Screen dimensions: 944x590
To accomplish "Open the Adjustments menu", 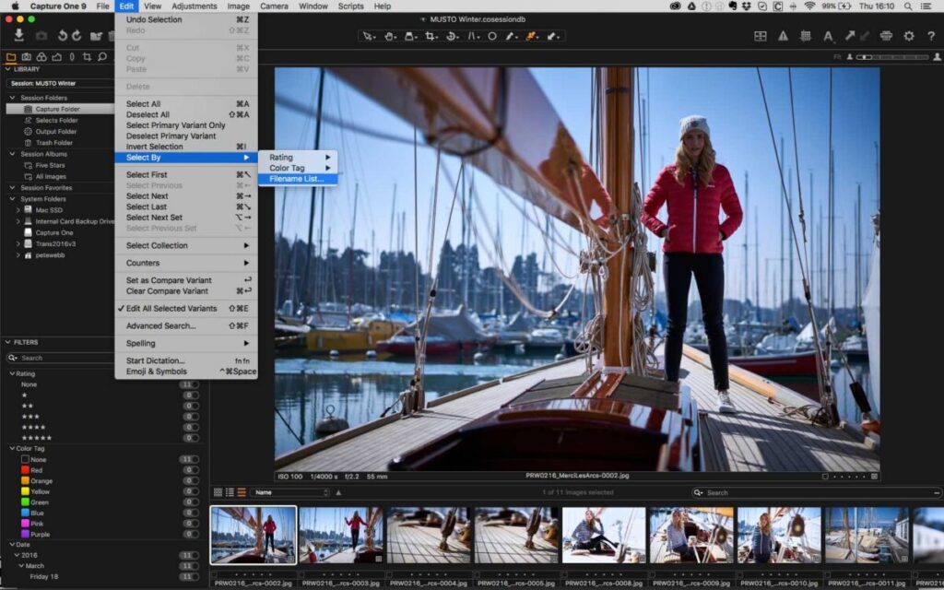I will 194,6.
